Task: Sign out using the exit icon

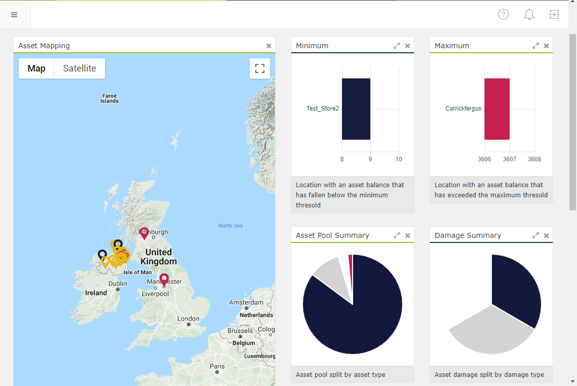Action: click(x=553, y=14)
